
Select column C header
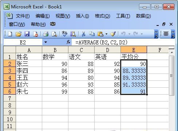[82, 50]
